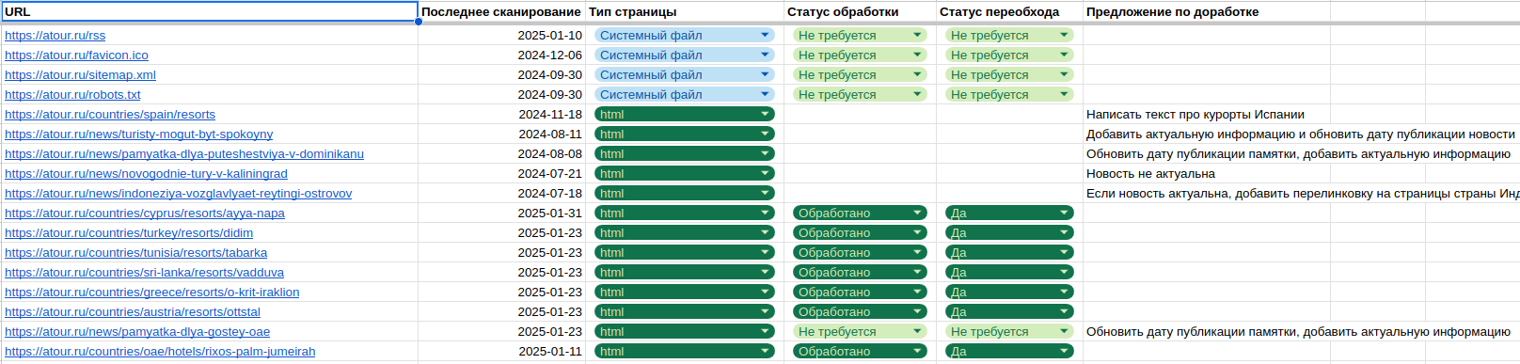Open the greece/resorts/o-krit-iraklion link
Screen dimensions: 1520x364
tap(152, 293)
